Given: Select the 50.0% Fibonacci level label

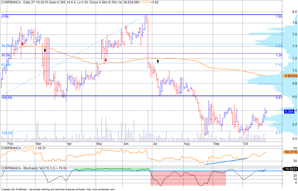Looking at the screenshot, I should [x=6, y=55].
